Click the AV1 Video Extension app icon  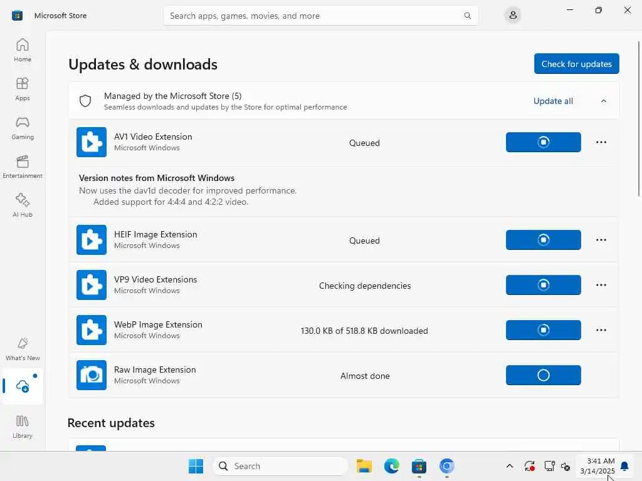[92, 142]
